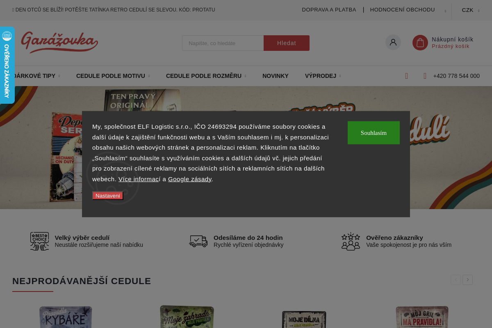Image resolution: width=492 pixels, height=328 pixels.
Task: Click the verified customers stars icon
Action: [x=351, y=241]
